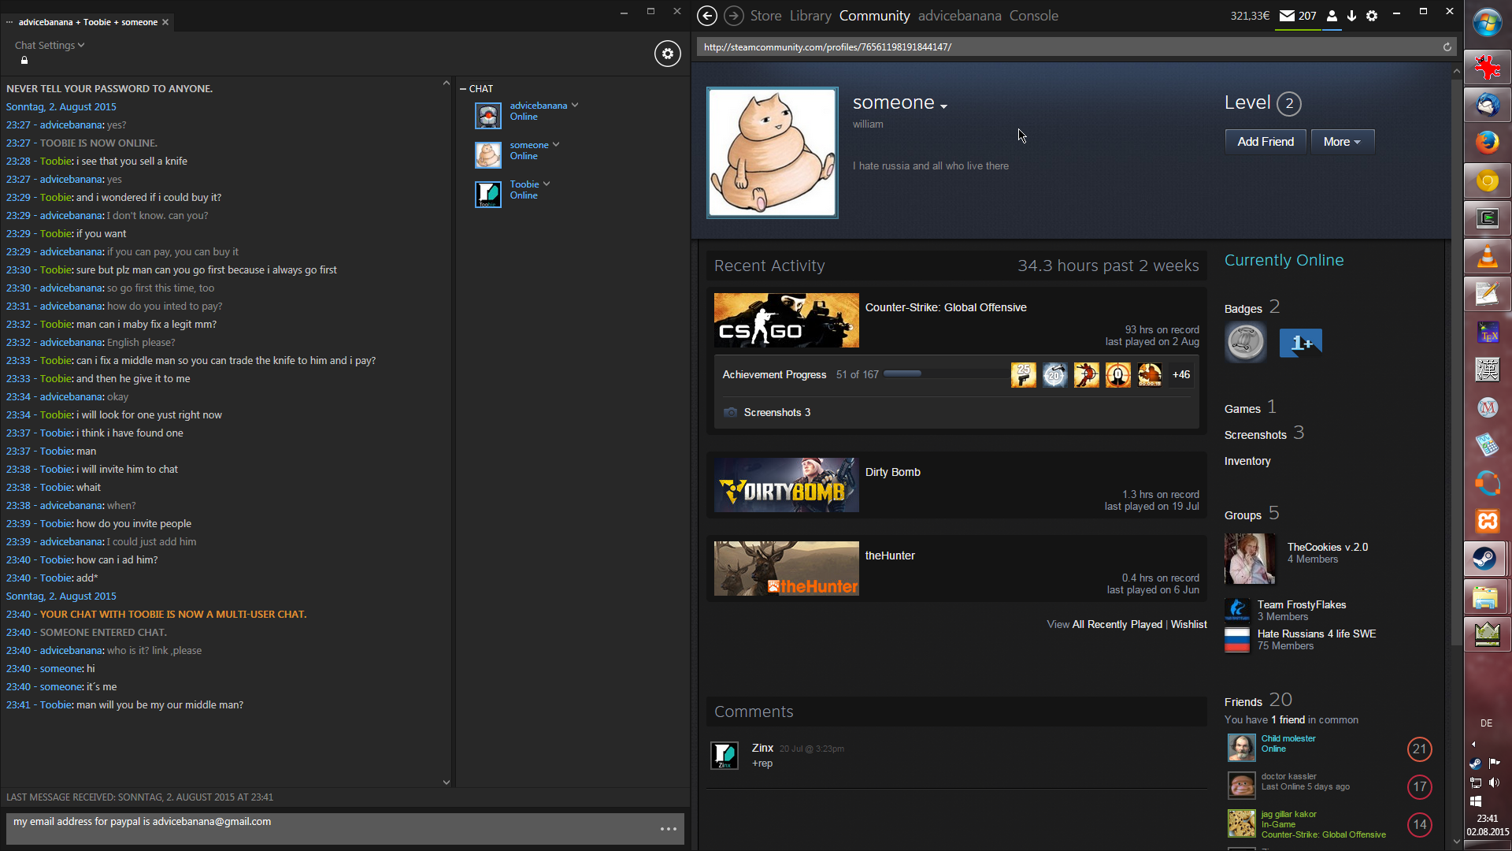Screen dimensions: 1512x851
Task: Open the Counter-Strike: Global Offensive game thumbnail
Action: coord(786,320)
